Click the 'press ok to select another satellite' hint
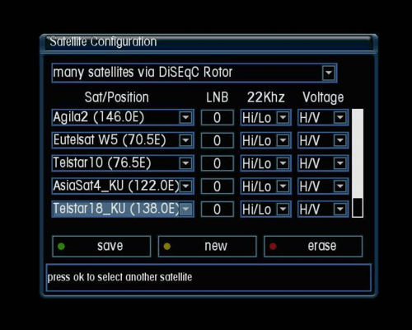This screenshot has height=330, width=412. point(119,277)
